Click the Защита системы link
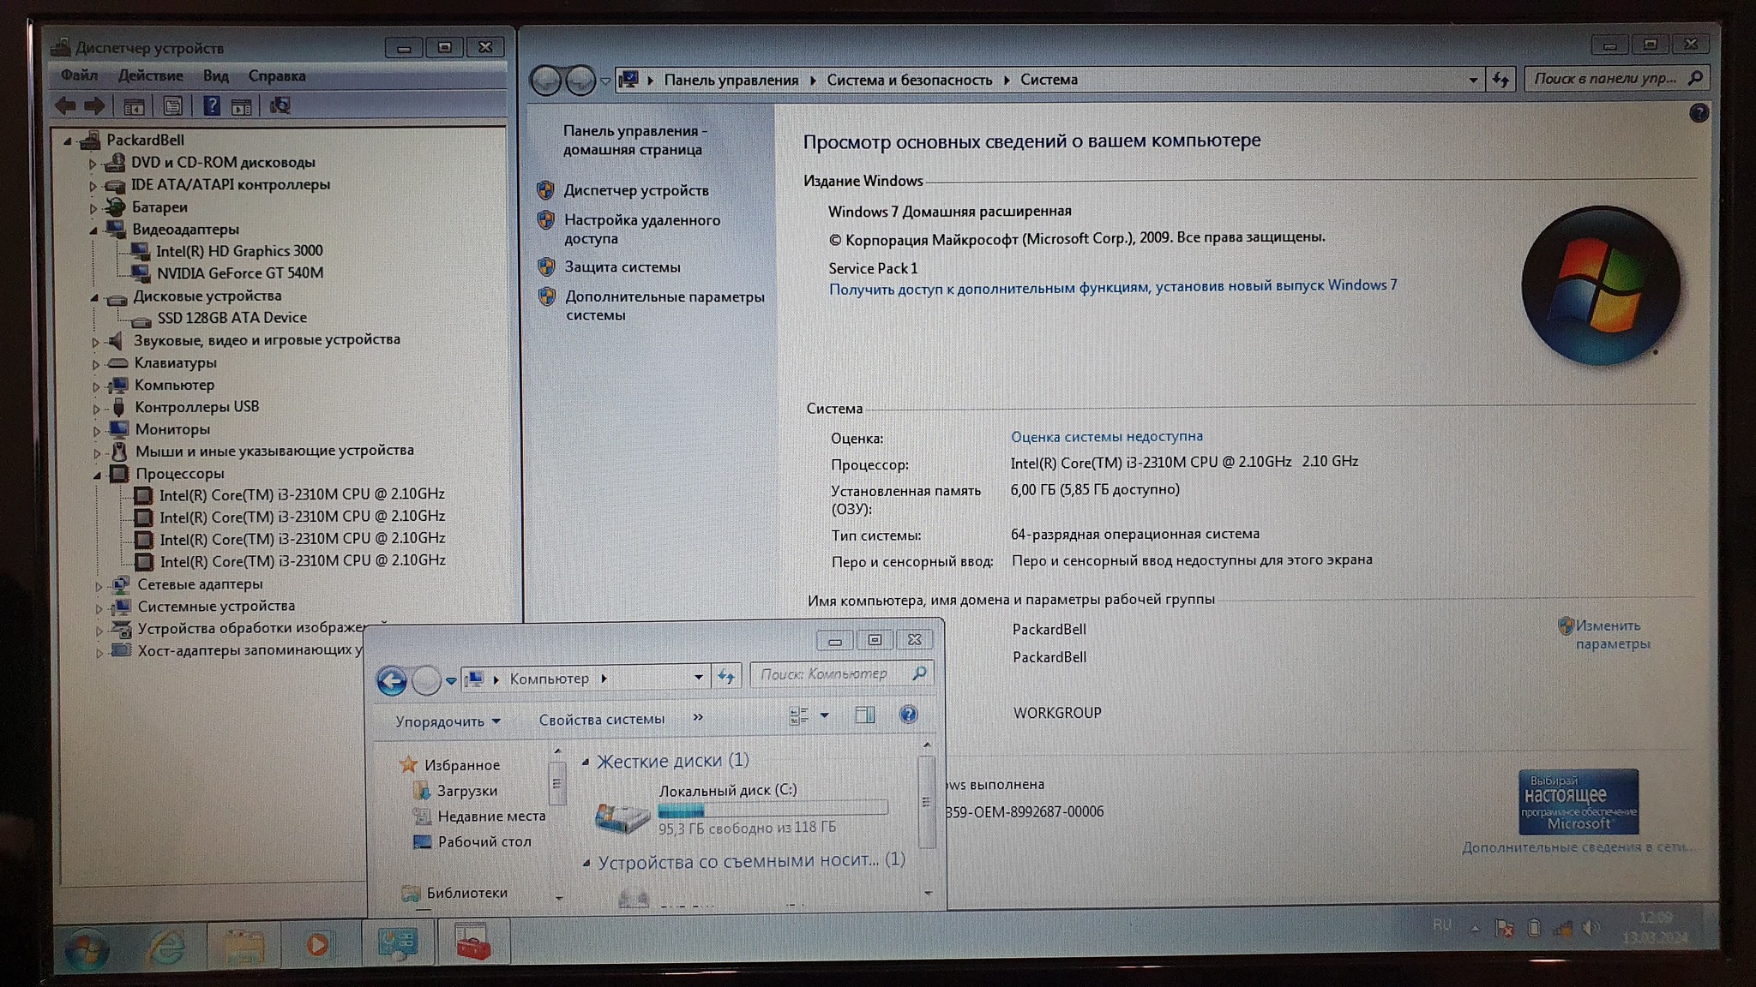This screenshot has width=1756, height=987. tap(622, 267)
